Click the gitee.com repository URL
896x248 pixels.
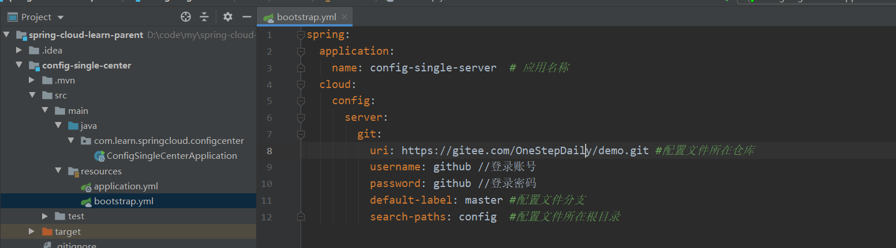(x=528, y=151)
